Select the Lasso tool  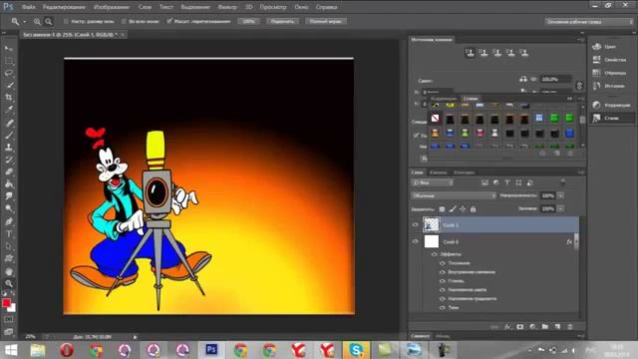click(x=9, y=73)
